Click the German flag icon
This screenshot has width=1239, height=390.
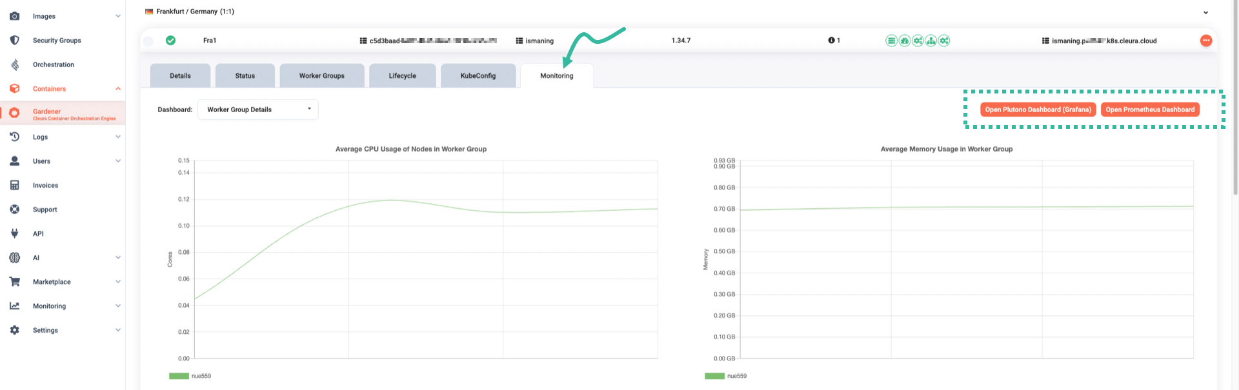tap(149, 12)
